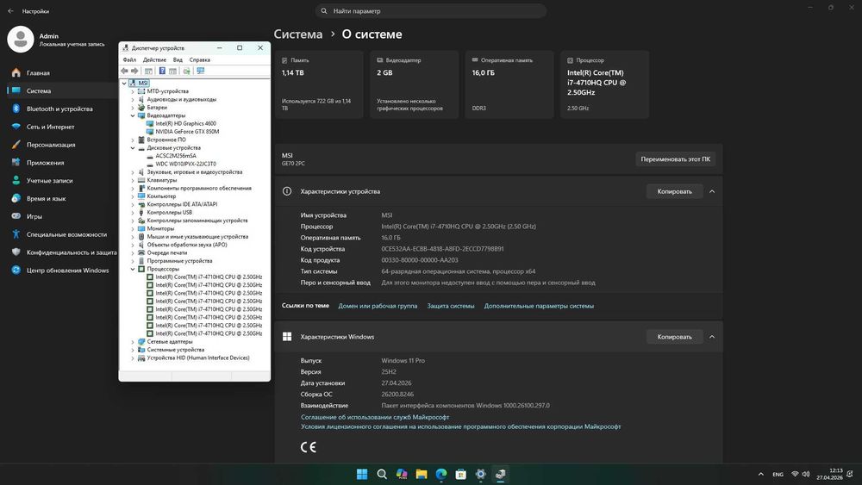The height and width of the screenshot is (485, 862).
Task: Click the monitor icon in Device Manager toolbar
Action: click(201, 71)
